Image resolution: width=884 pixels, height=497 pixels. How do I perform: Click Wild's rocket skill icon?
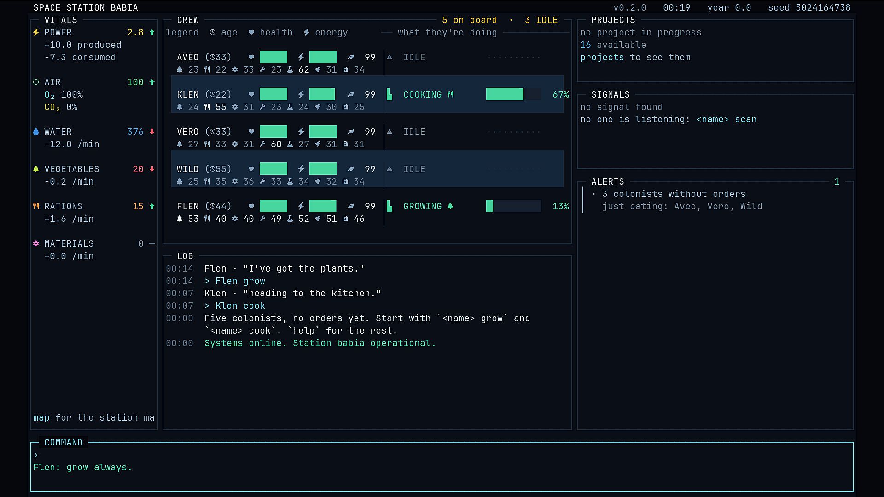pos(318,182)
